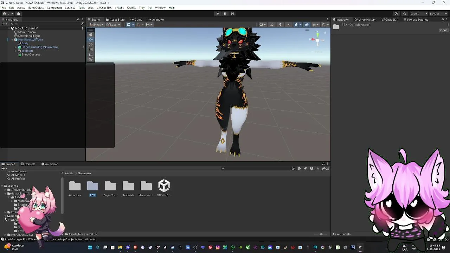Toggle Scene lighting button
Viewport: 450px width, 253px height.
(280, 25)
